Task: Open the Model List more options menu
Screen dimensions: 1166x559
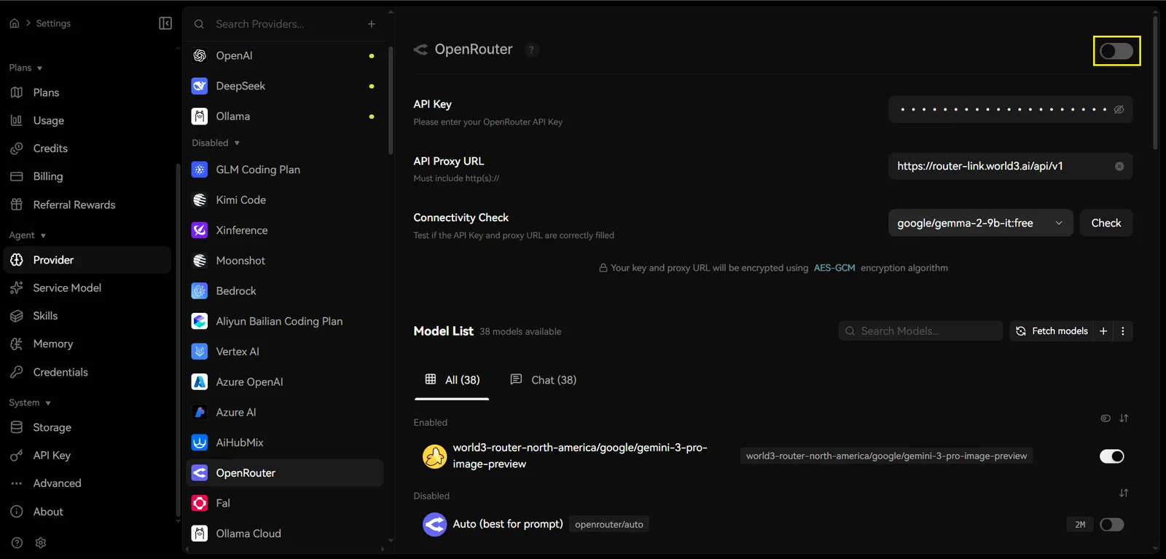Action: [1123, 331]
